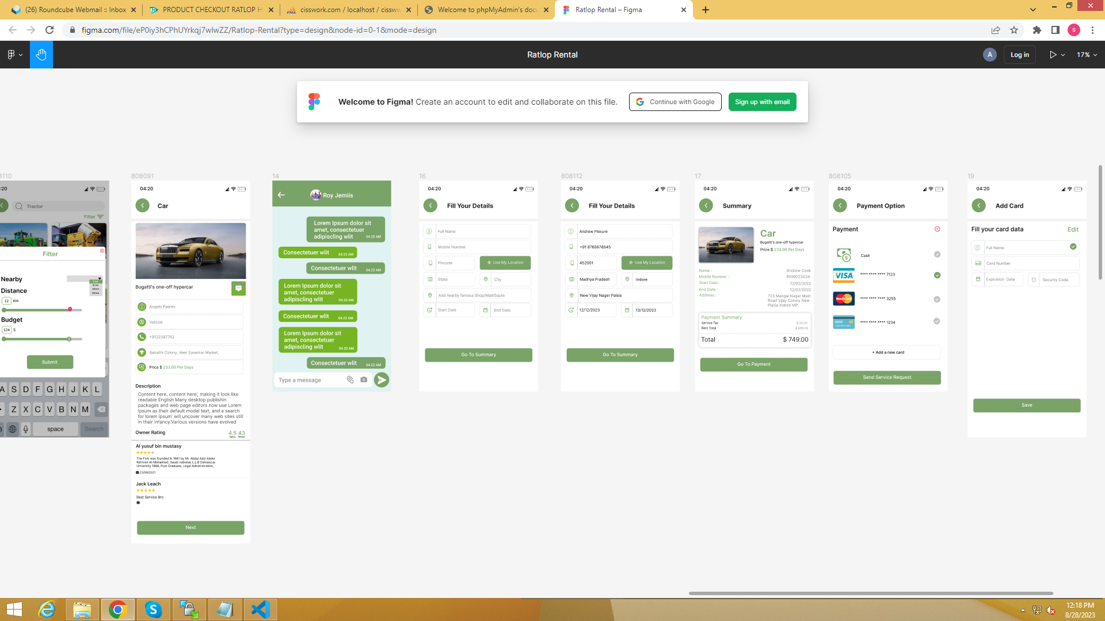Expand the present options dropdown arrow

click(x=1063, y=55)
